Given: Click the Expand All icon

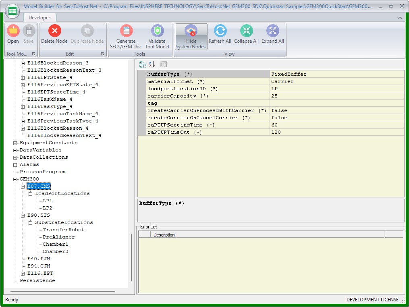Looking at the screenshot, I should coord(273,31).
